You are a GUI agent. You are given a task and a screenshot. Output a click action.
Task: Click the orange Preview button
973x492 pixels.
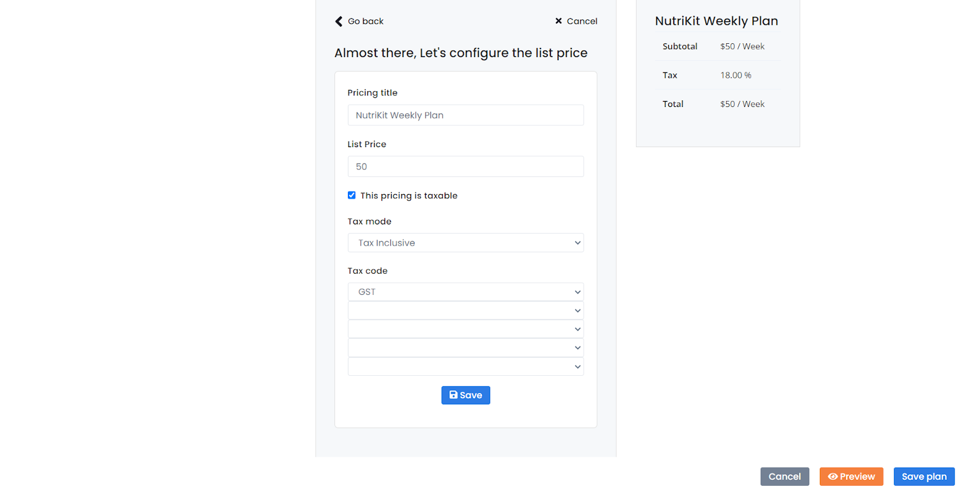point(851,476)
